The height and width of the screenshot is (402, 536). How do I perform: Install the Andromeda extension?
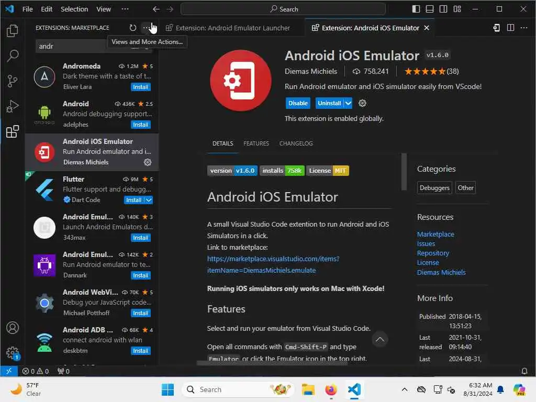click(140, 87)
